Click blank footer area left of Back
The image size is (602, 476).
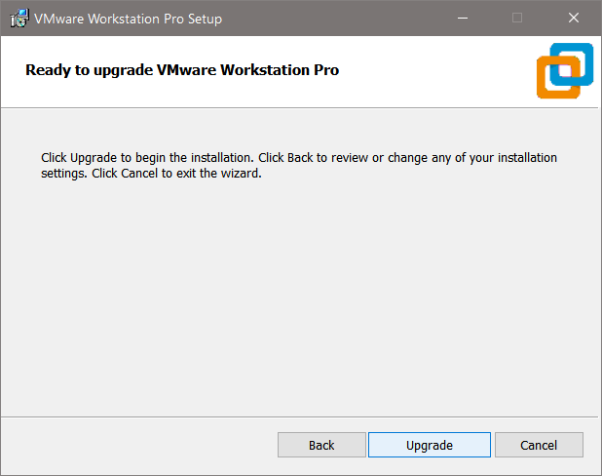[136, 445]
